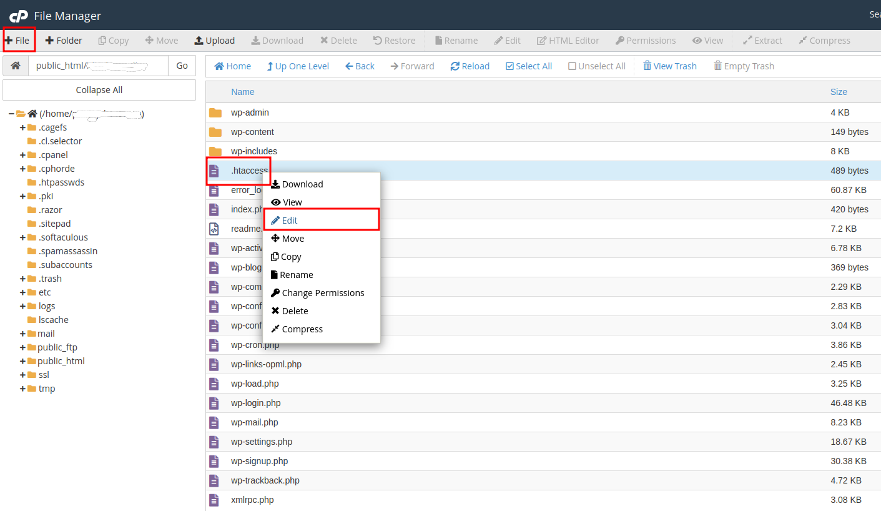Viewport: 881px width, 511px height.
Task: Select the xmlrpc.php file name
Action: point(252,500)
